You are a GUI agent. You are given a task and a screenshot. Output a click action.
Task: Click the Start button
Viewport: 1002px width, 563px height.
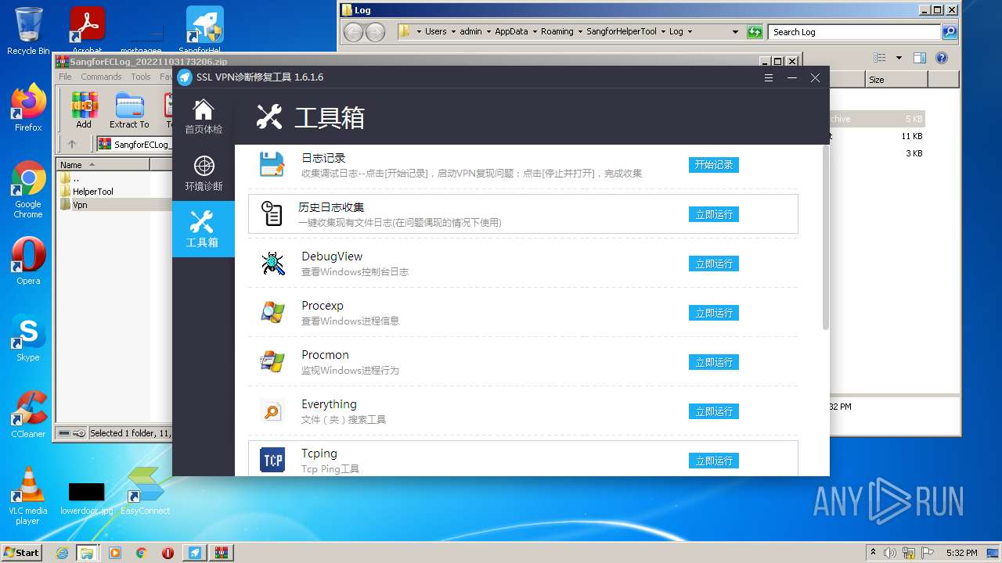click(x=22, y=552)
